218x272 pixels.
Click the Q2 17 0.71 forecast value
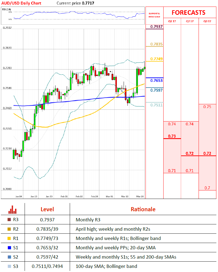pos(190,171)
